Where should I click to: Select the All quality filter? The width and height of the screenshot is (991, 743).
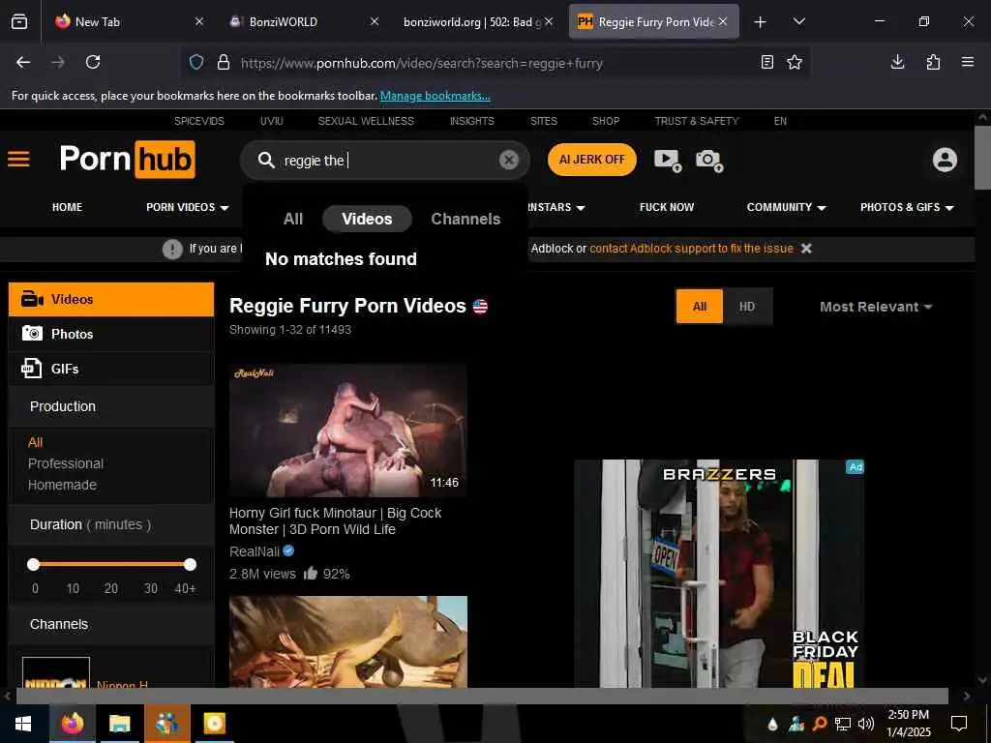700,307
